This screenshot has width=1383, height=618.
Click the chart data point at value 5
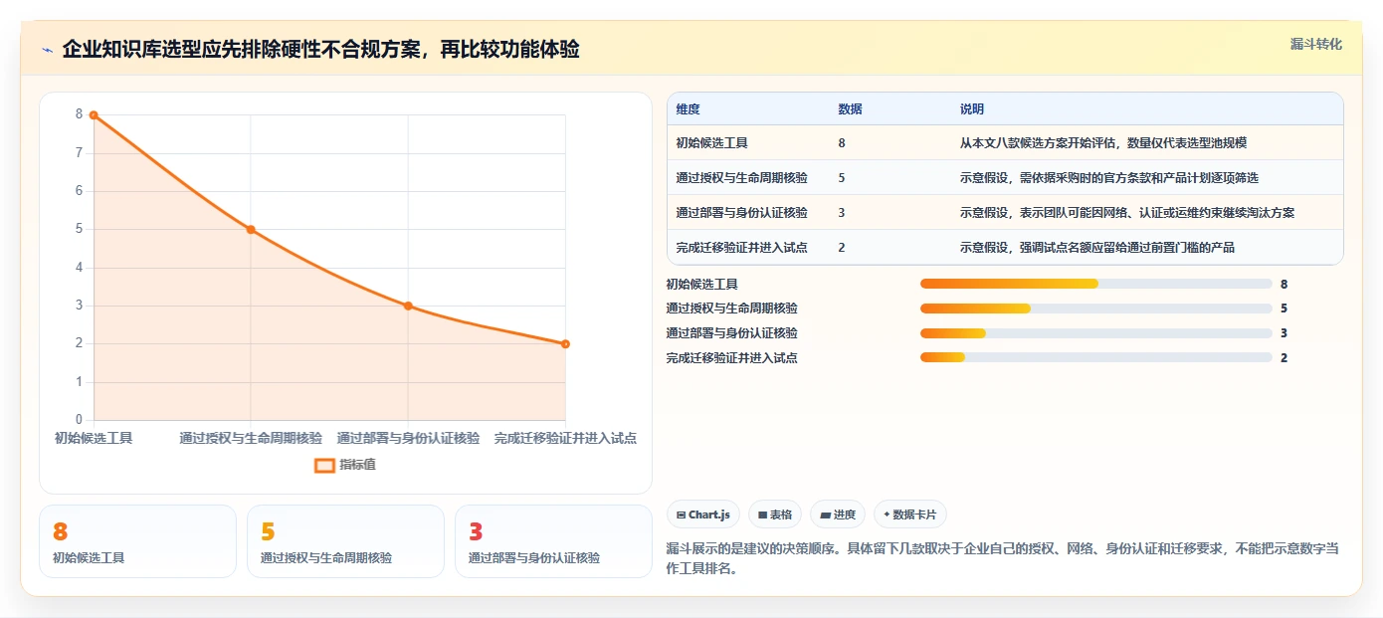point(251,230)
